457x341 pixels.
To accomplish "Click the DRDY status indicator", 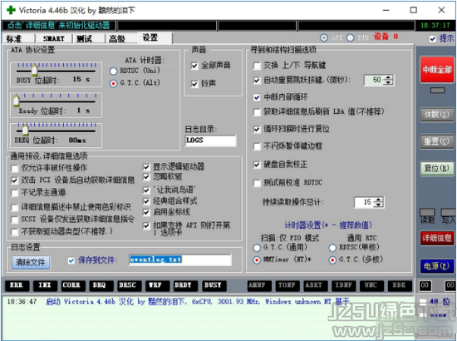I will click(x=185, y=285).
